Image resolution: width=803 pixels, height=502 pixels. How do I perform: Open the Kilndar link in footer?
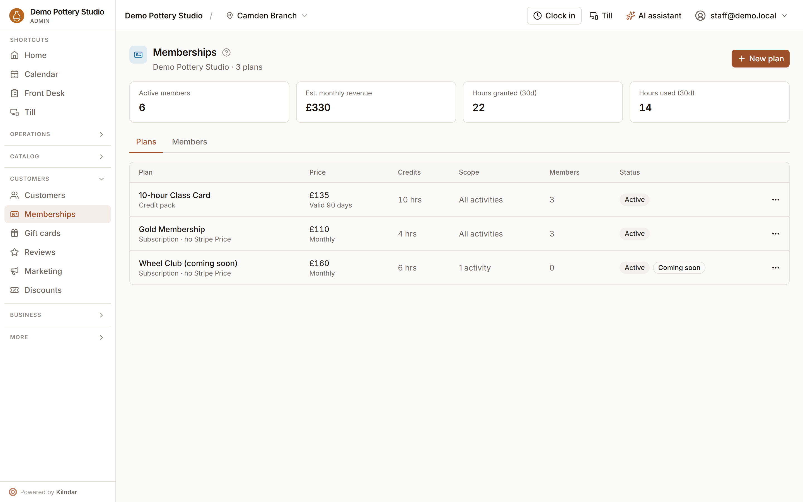coord(67,492)
